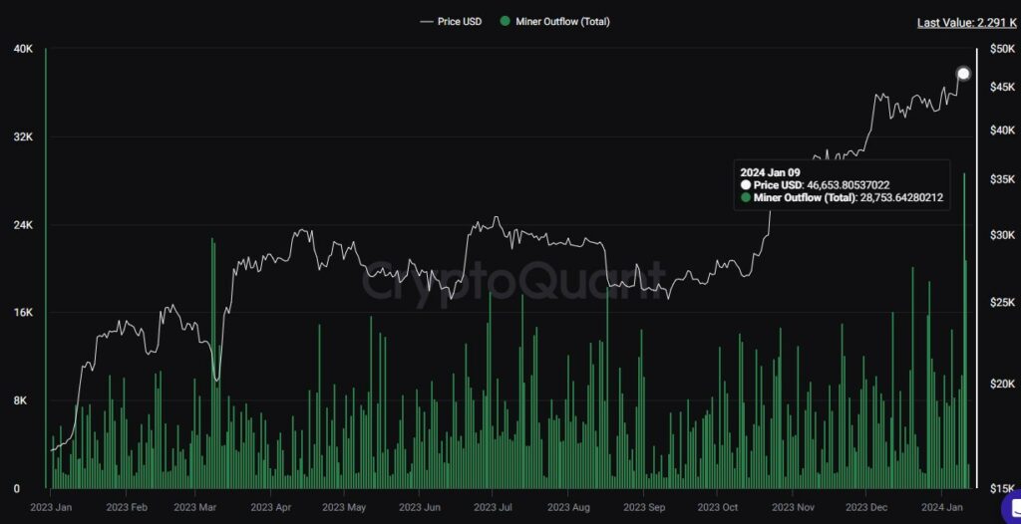Click the 2023 Jul date label
1021x524 pixels.
pyautogui.click(x=493, y=507)
